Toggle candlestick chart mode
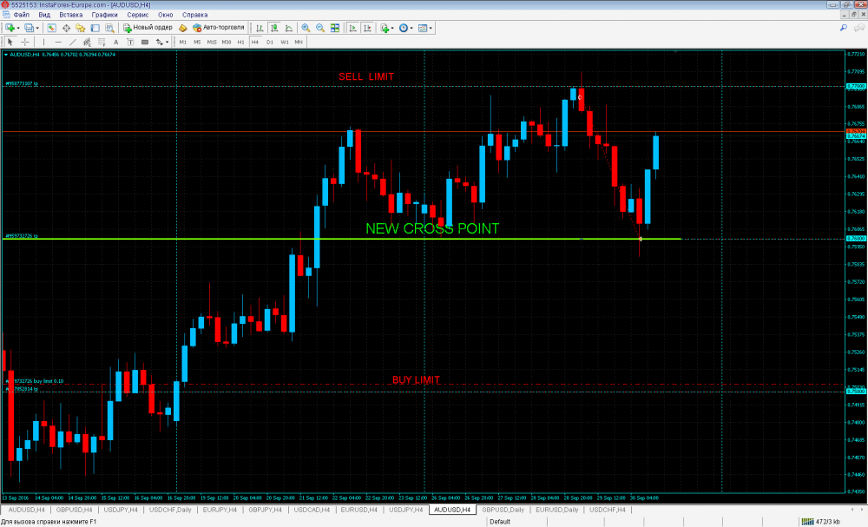 274,28
